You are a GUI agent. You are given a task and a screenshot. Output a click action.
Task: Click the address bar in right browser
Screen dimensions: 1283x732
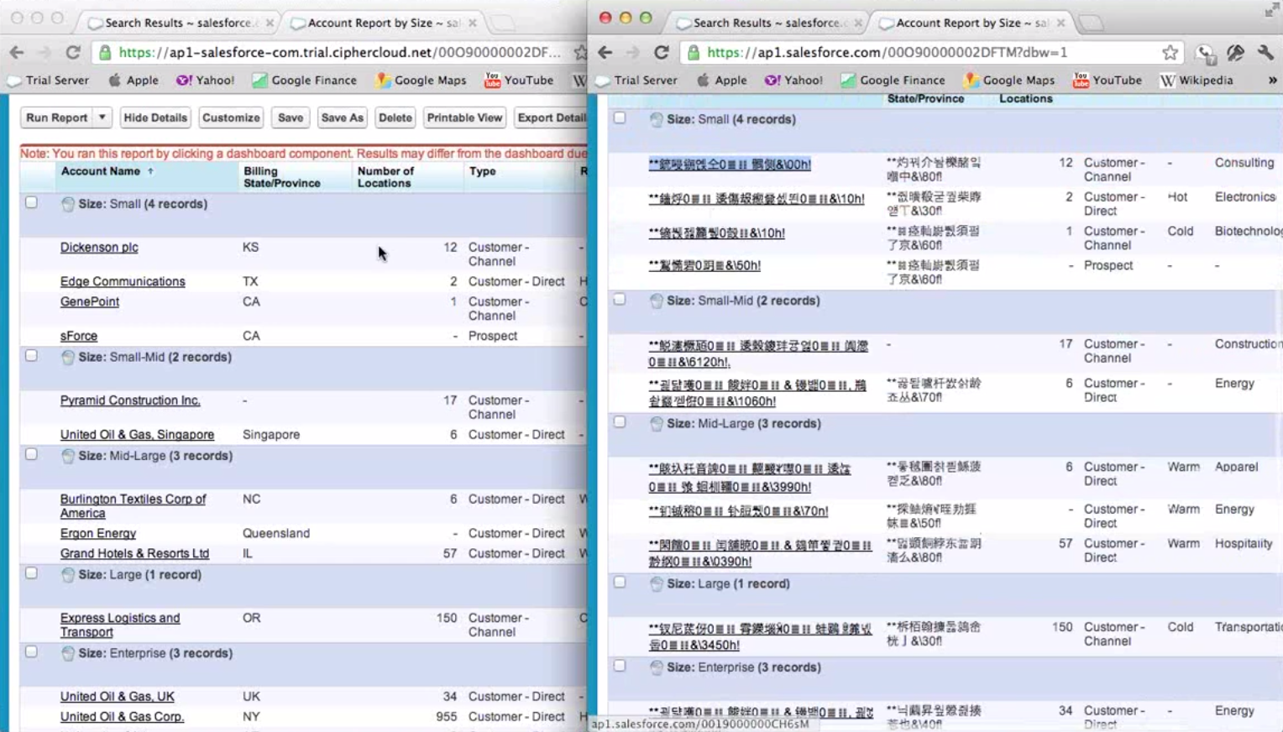[x=924, y=52]
